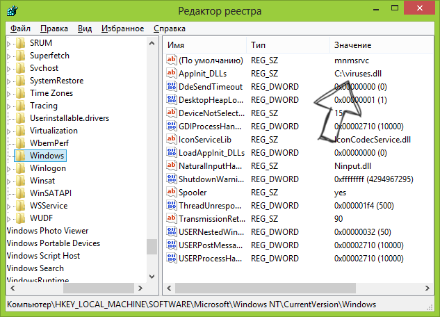Expand the WUDF key
440x317 pixels.
(9, 219)
